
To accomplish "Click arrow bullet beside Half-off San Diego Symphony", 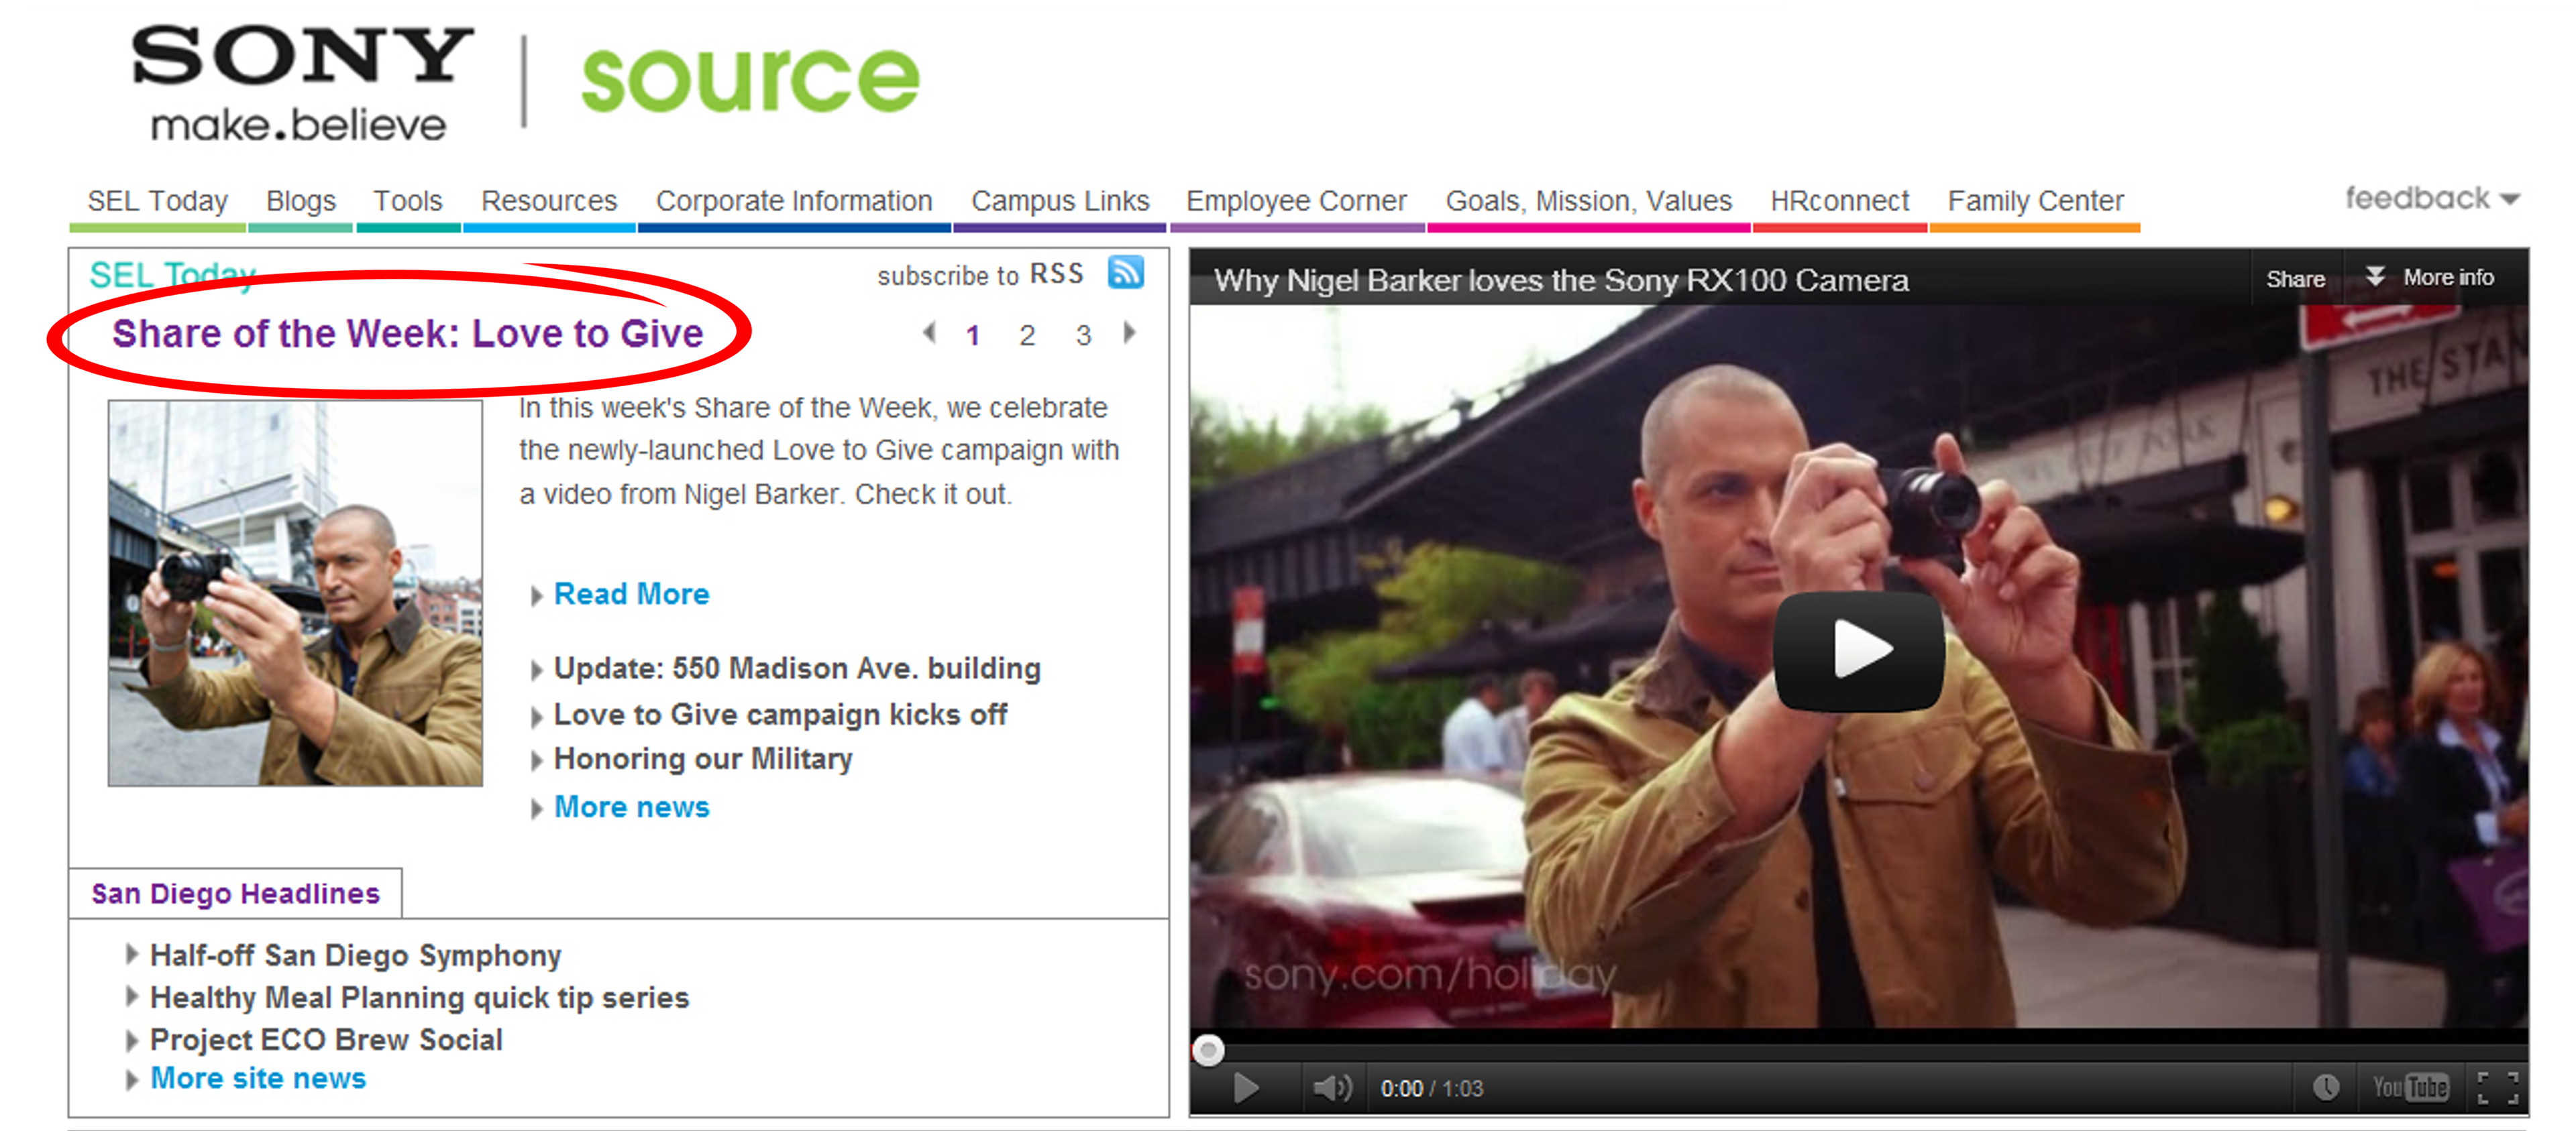I will (132, 954).
